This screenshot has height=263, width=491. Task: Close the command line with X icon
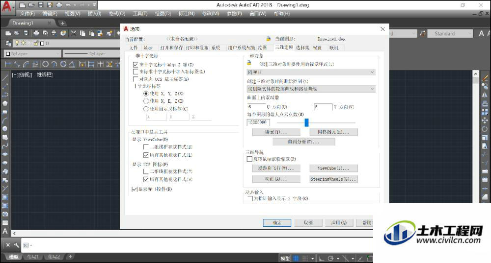8,245
